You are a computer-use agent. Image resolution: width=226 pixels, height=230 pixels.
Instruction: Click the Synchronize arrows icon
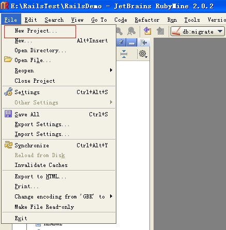pyautogui.click(x=8, y=145)
